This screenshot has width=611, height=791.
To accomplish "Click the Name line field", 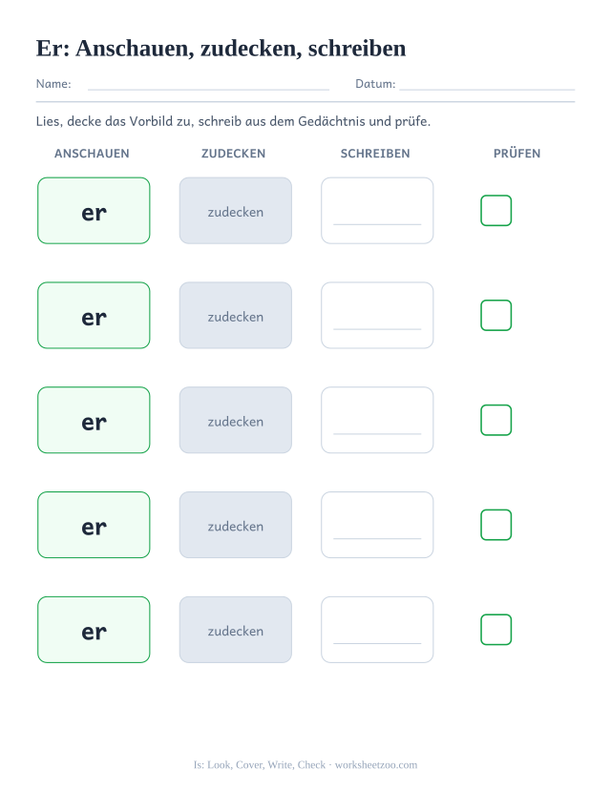I will pyautogui.click(x=208, y=85).
